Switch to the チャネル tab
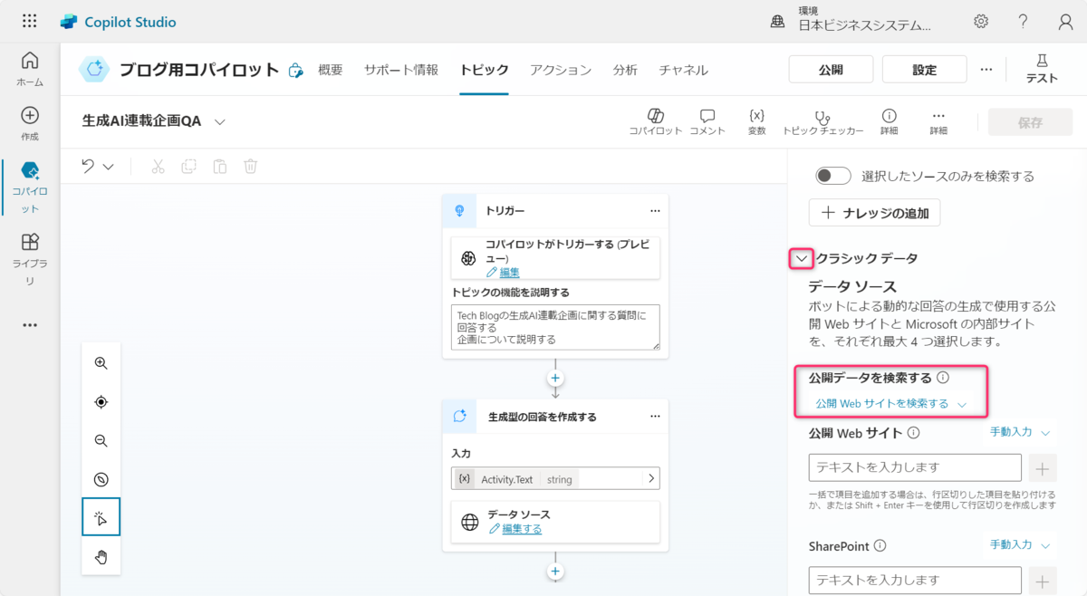 684,70
